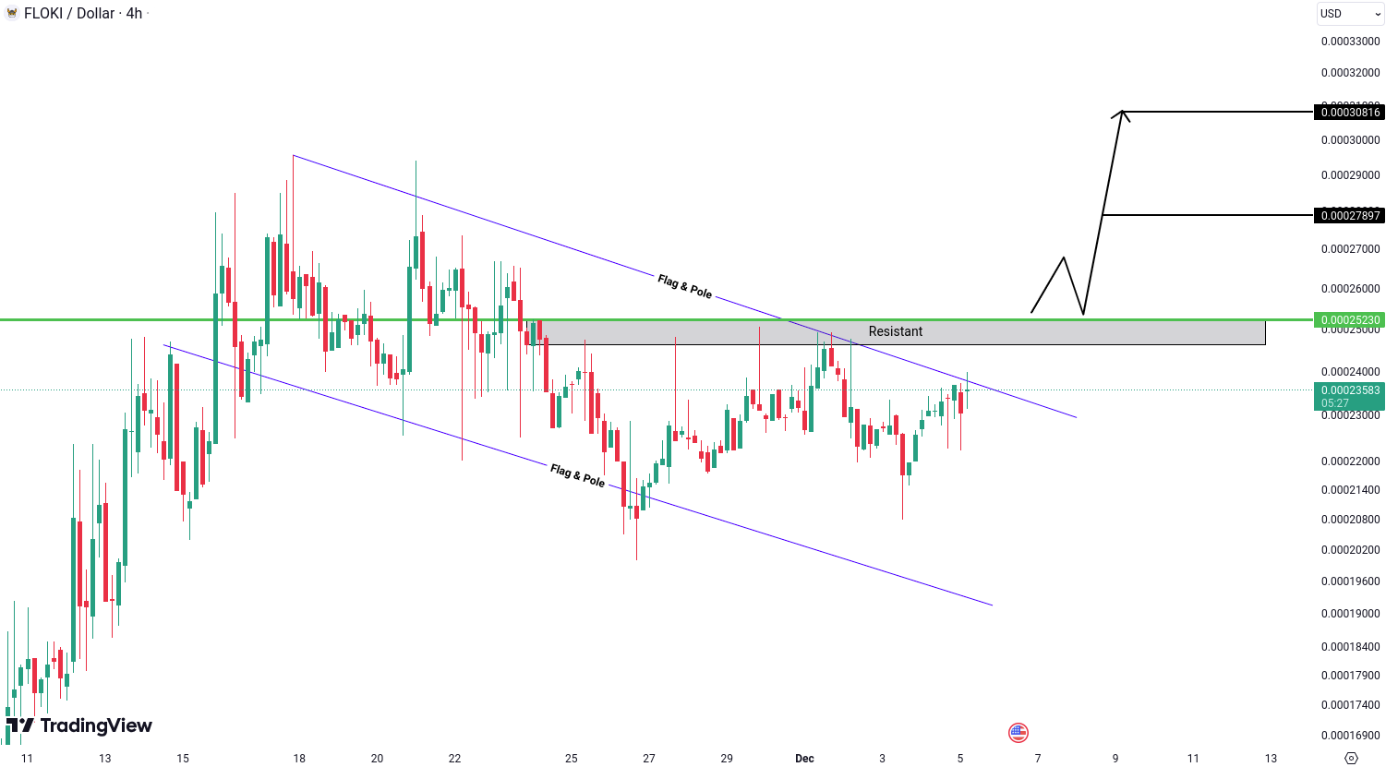Click the green 0.00025230 price label
The height and width of the screenshot is (767, 1386).
tap(1350, 320)
